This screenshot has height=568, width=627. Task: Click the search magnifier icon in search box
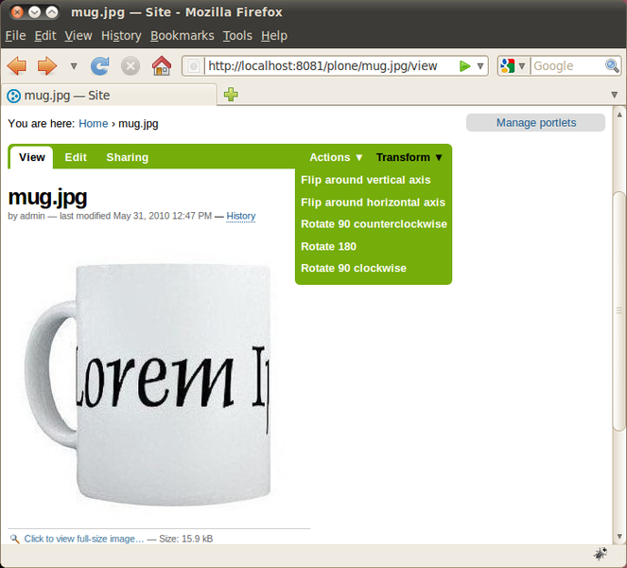point(612,66)
